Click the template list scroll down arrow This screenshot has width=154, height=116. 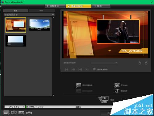pyautogui.click(x=53, y=95)
